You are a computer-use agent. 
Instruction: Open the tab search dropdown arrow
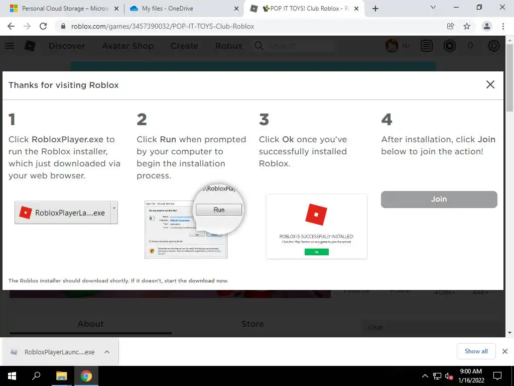pos(433,7)
